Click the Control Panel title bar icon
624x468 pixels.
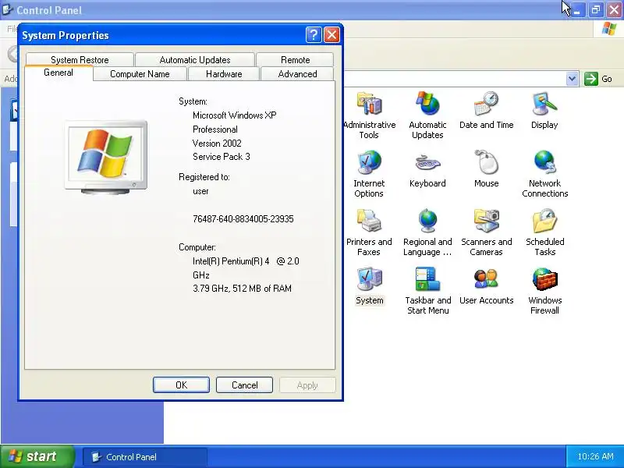[7, 9]
